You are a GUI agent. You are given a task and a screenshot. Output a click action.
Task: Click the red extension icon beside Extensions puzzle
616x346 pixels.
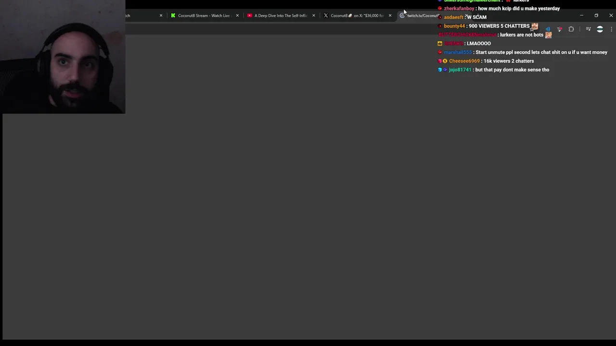pyautogui.click(x=559, y=29)
